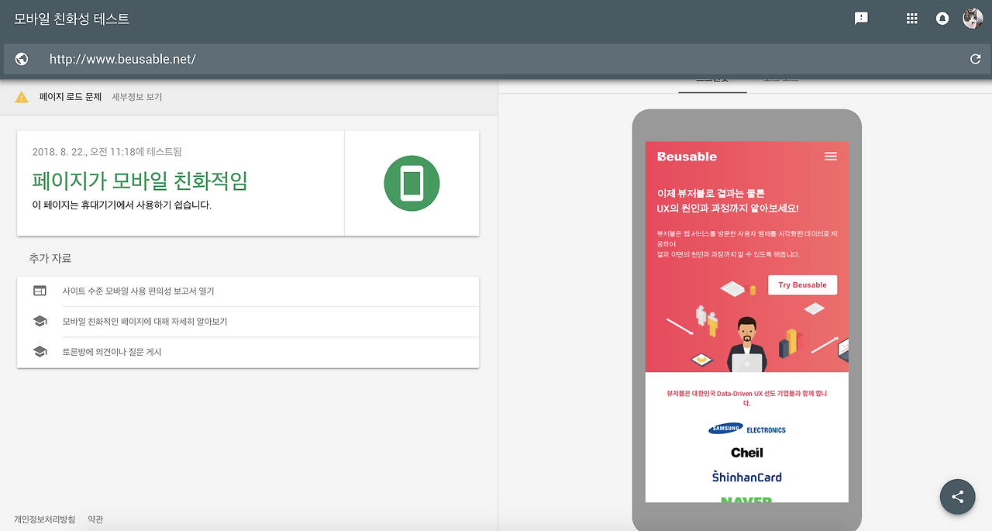Click the graduation cap icon for discussion forum
The height and width of the screenshot is (531, 992).
click(x=40, y=351)
